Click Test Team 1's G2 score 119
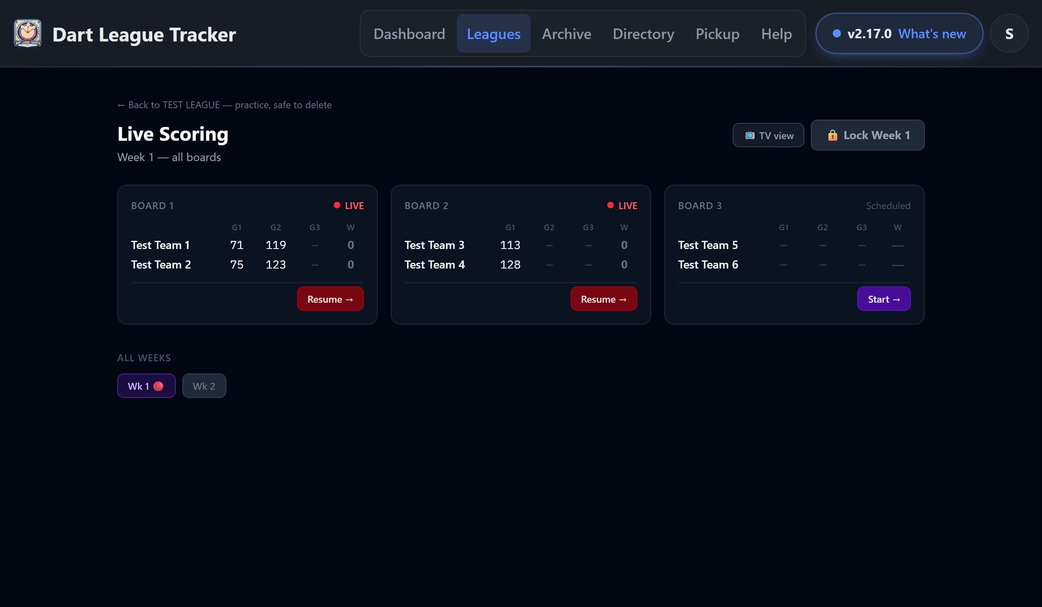This screenshot has width=1042, height=607. click(276, 245)
